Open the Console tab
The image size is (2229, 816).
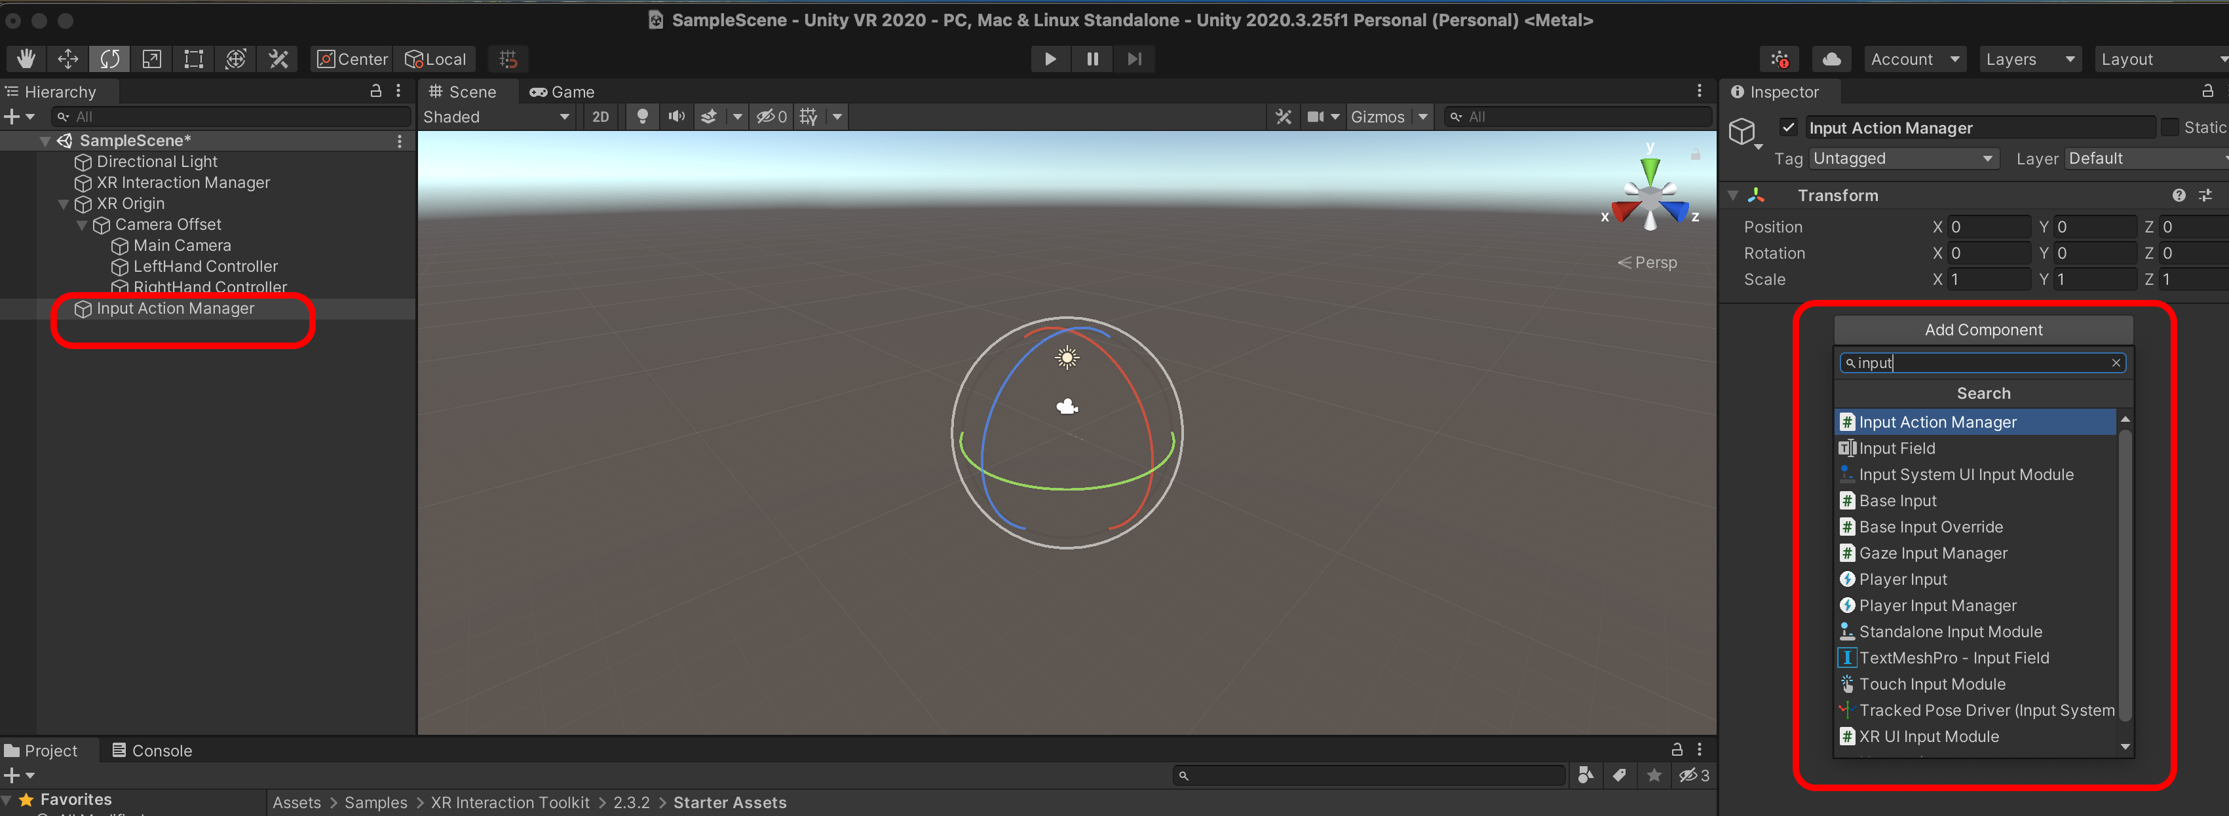coord(152,751)
